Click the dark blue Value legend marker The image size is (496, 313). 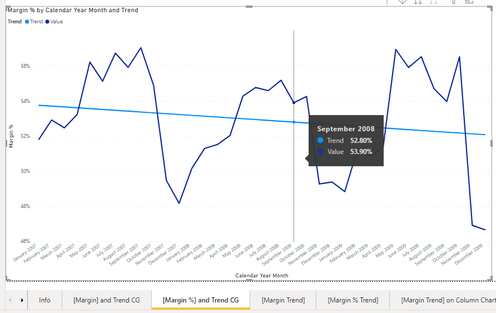47,22
